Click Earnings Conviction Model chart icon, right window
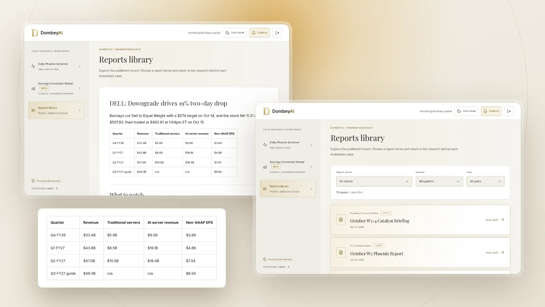 pyautogui.click(x=265, y=167)
